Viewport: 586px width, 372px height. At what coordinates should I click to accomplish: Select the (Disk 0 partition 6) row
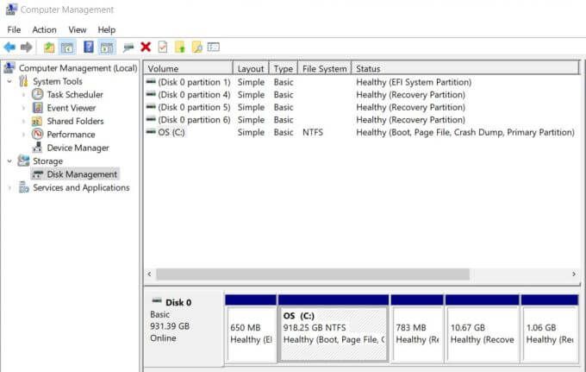click(361, 120)
